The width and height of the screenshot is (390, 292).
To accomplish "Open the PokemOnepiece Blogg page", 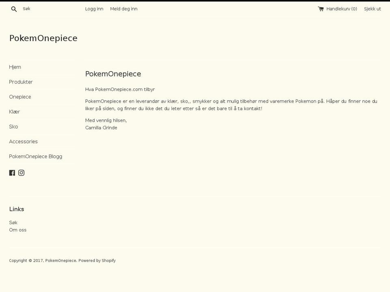I will tap(35, 156).
